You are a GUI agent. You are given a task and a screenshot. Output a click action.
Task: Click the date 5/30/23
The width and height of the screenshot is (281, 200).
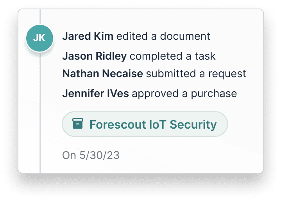coord(99,156)
